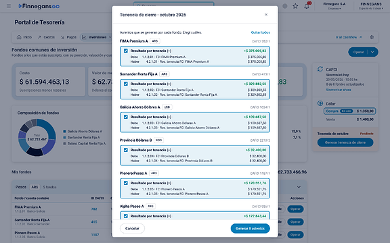Open Ir al Cashflow link

click(349, 37)
